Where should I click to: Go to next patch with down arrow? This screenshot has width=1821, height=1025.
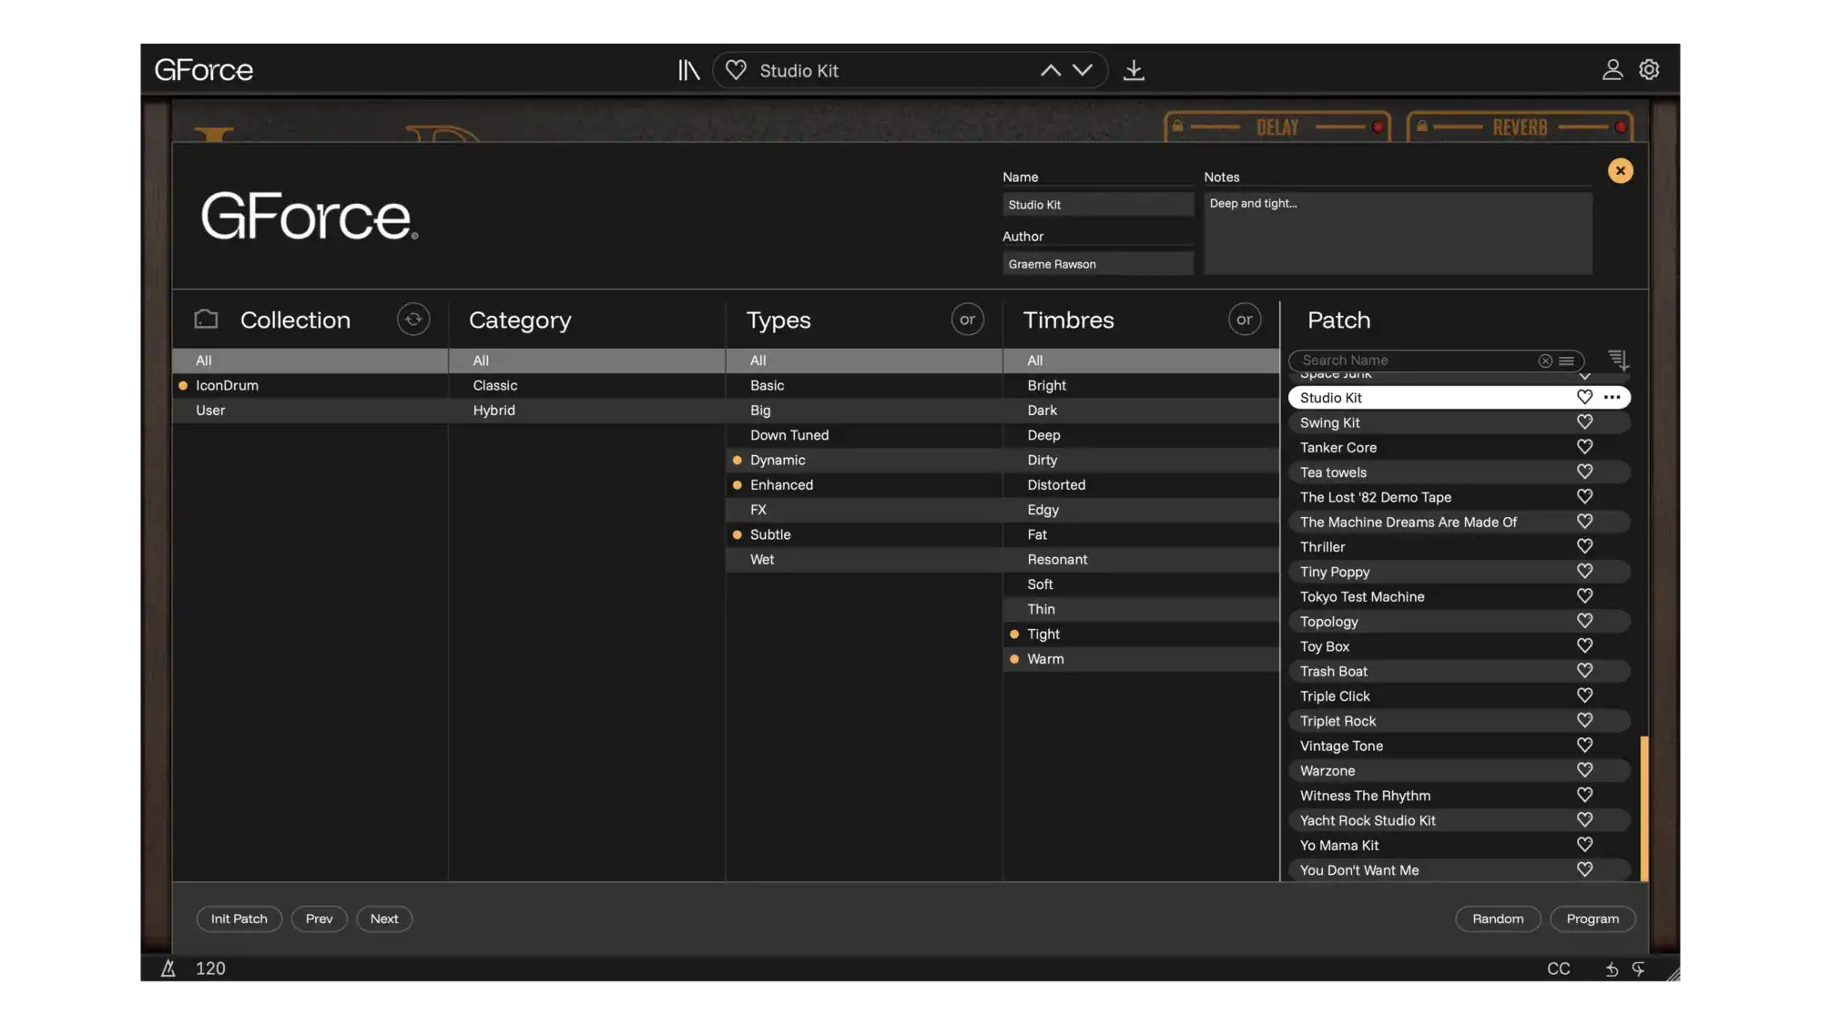(x=1083, y=70)
